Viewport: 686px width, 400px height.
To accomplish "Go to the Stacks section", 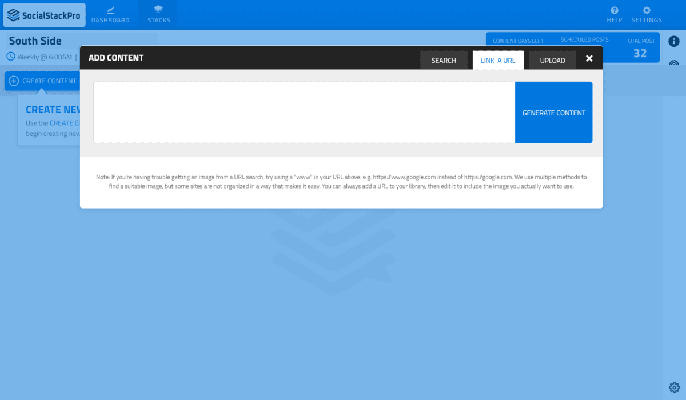I will [x=158, y=15].
